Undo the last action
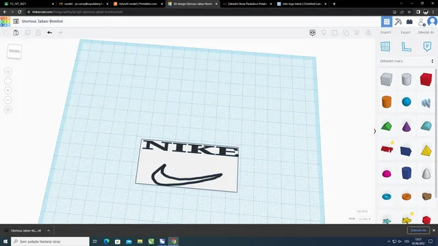The height and width of the screenshot is (246, 438). pyautogui.click(x=49, y=33)
